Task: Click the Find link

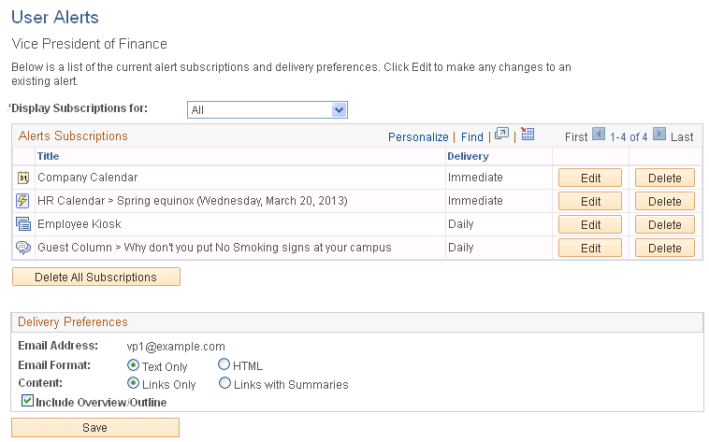Action: click(x=472, y=136)
